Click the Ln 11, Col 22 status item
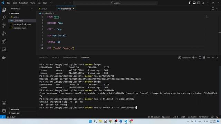221x124 pixels. tap(154, 117)
